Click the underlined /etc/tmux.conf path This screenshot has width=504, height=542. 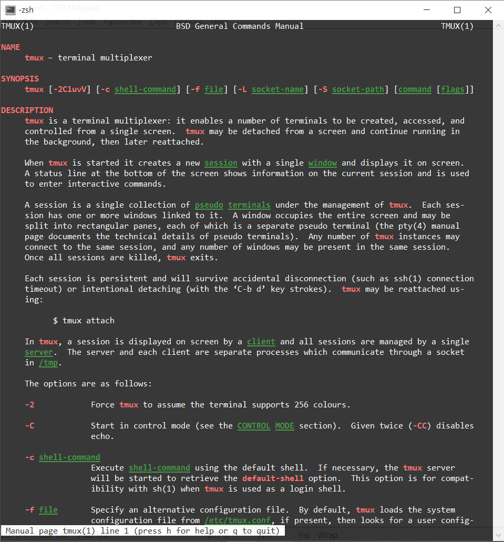tap(237, 520)
